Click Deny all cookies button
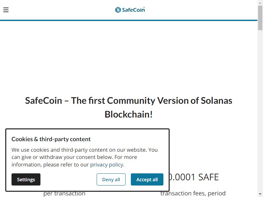The image size is (263, 197). (111, 179)
